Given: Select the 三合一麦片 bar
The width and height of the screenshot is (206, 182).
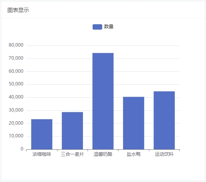Looking at the screenshot, I should pyautogui.click(x=73, y=131).
